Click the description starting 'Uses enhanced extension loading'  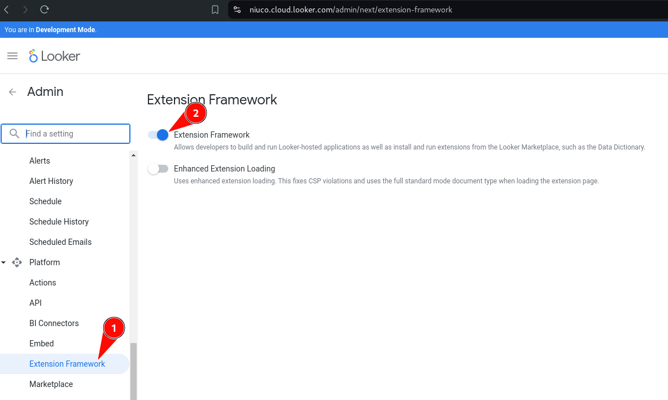(386, 181)
